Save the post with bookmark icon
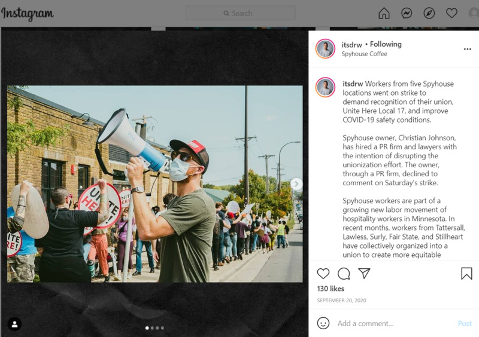This screenshot has width=479, height=337. pyautogui.click(x=466, y=273)
